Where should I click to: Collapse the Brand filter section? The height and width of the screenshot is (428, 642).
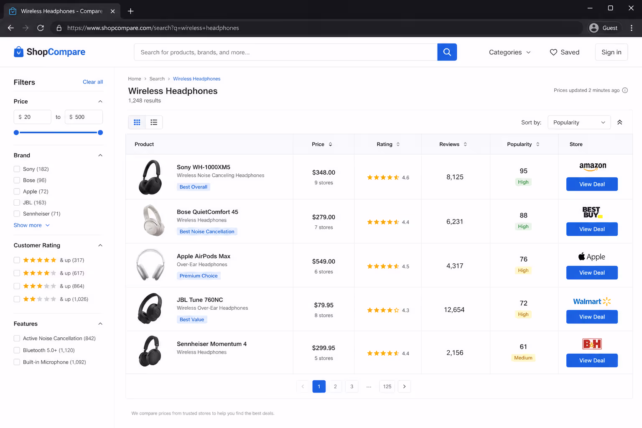tap(100, 155)
